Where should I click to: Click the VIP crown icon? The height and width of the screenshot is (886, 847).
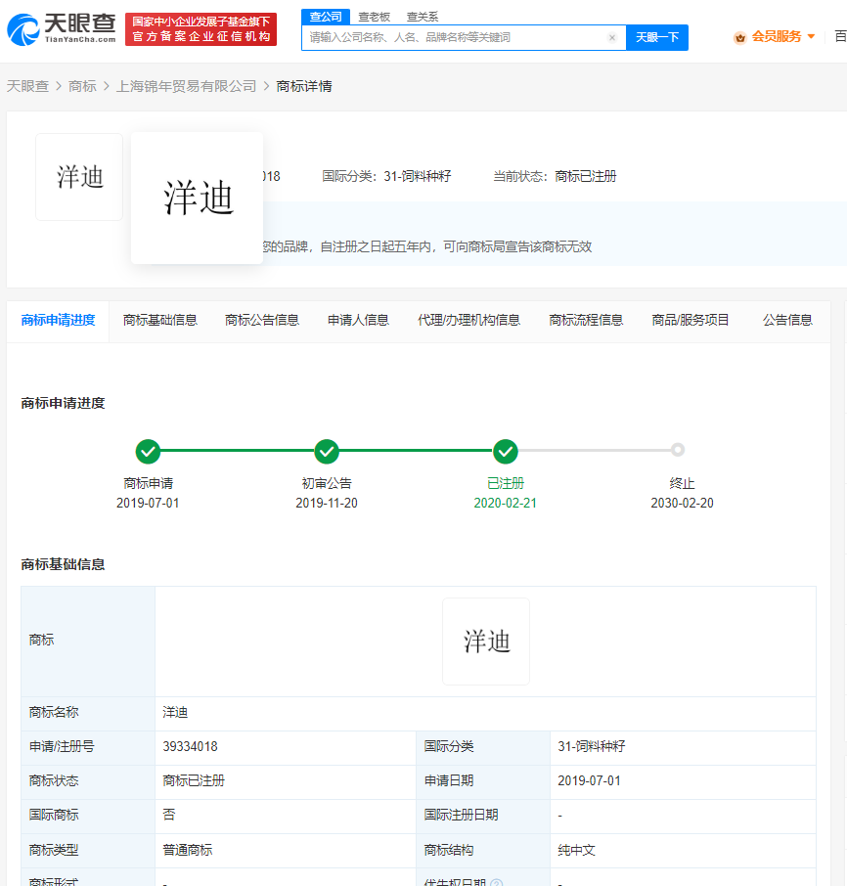[x=739, y=38]
